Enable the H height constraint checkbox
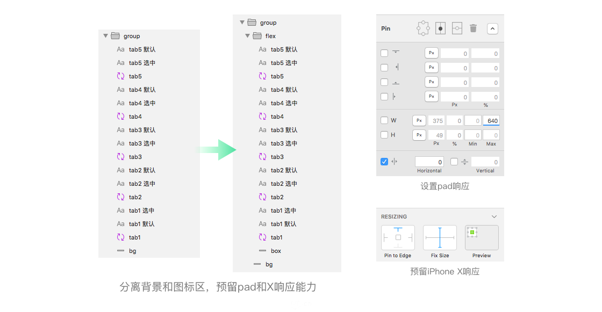This screenshot has width=602, height=312. tap(384, 135)
